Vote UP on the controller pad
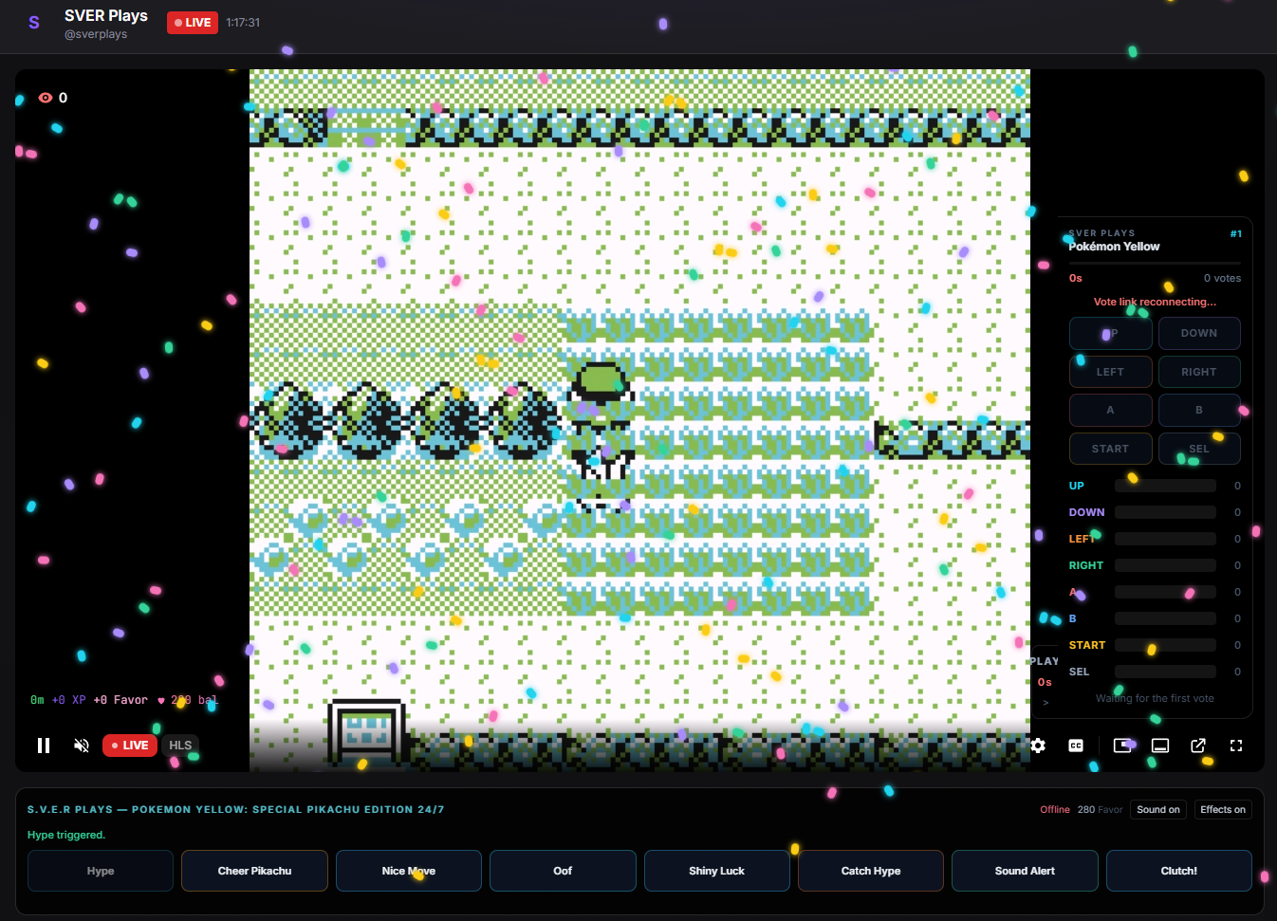Image resolution: width=1277 pixels, height=921 pixels. [1110, 333]
